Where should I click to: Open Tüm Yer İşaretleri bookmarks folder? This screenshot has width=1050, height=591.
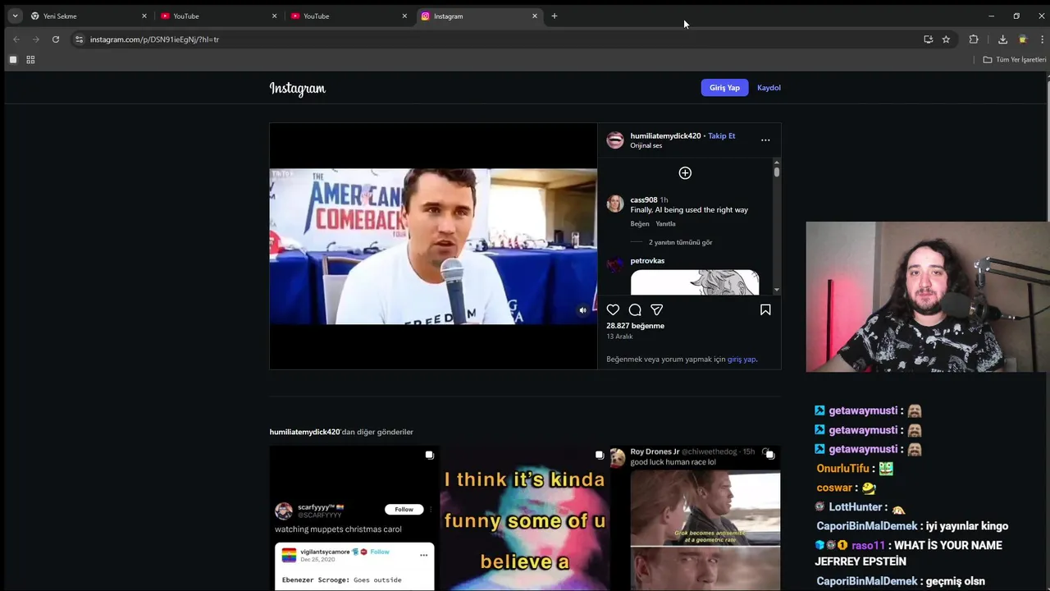pyautogui.click(x=1015, y=60)
